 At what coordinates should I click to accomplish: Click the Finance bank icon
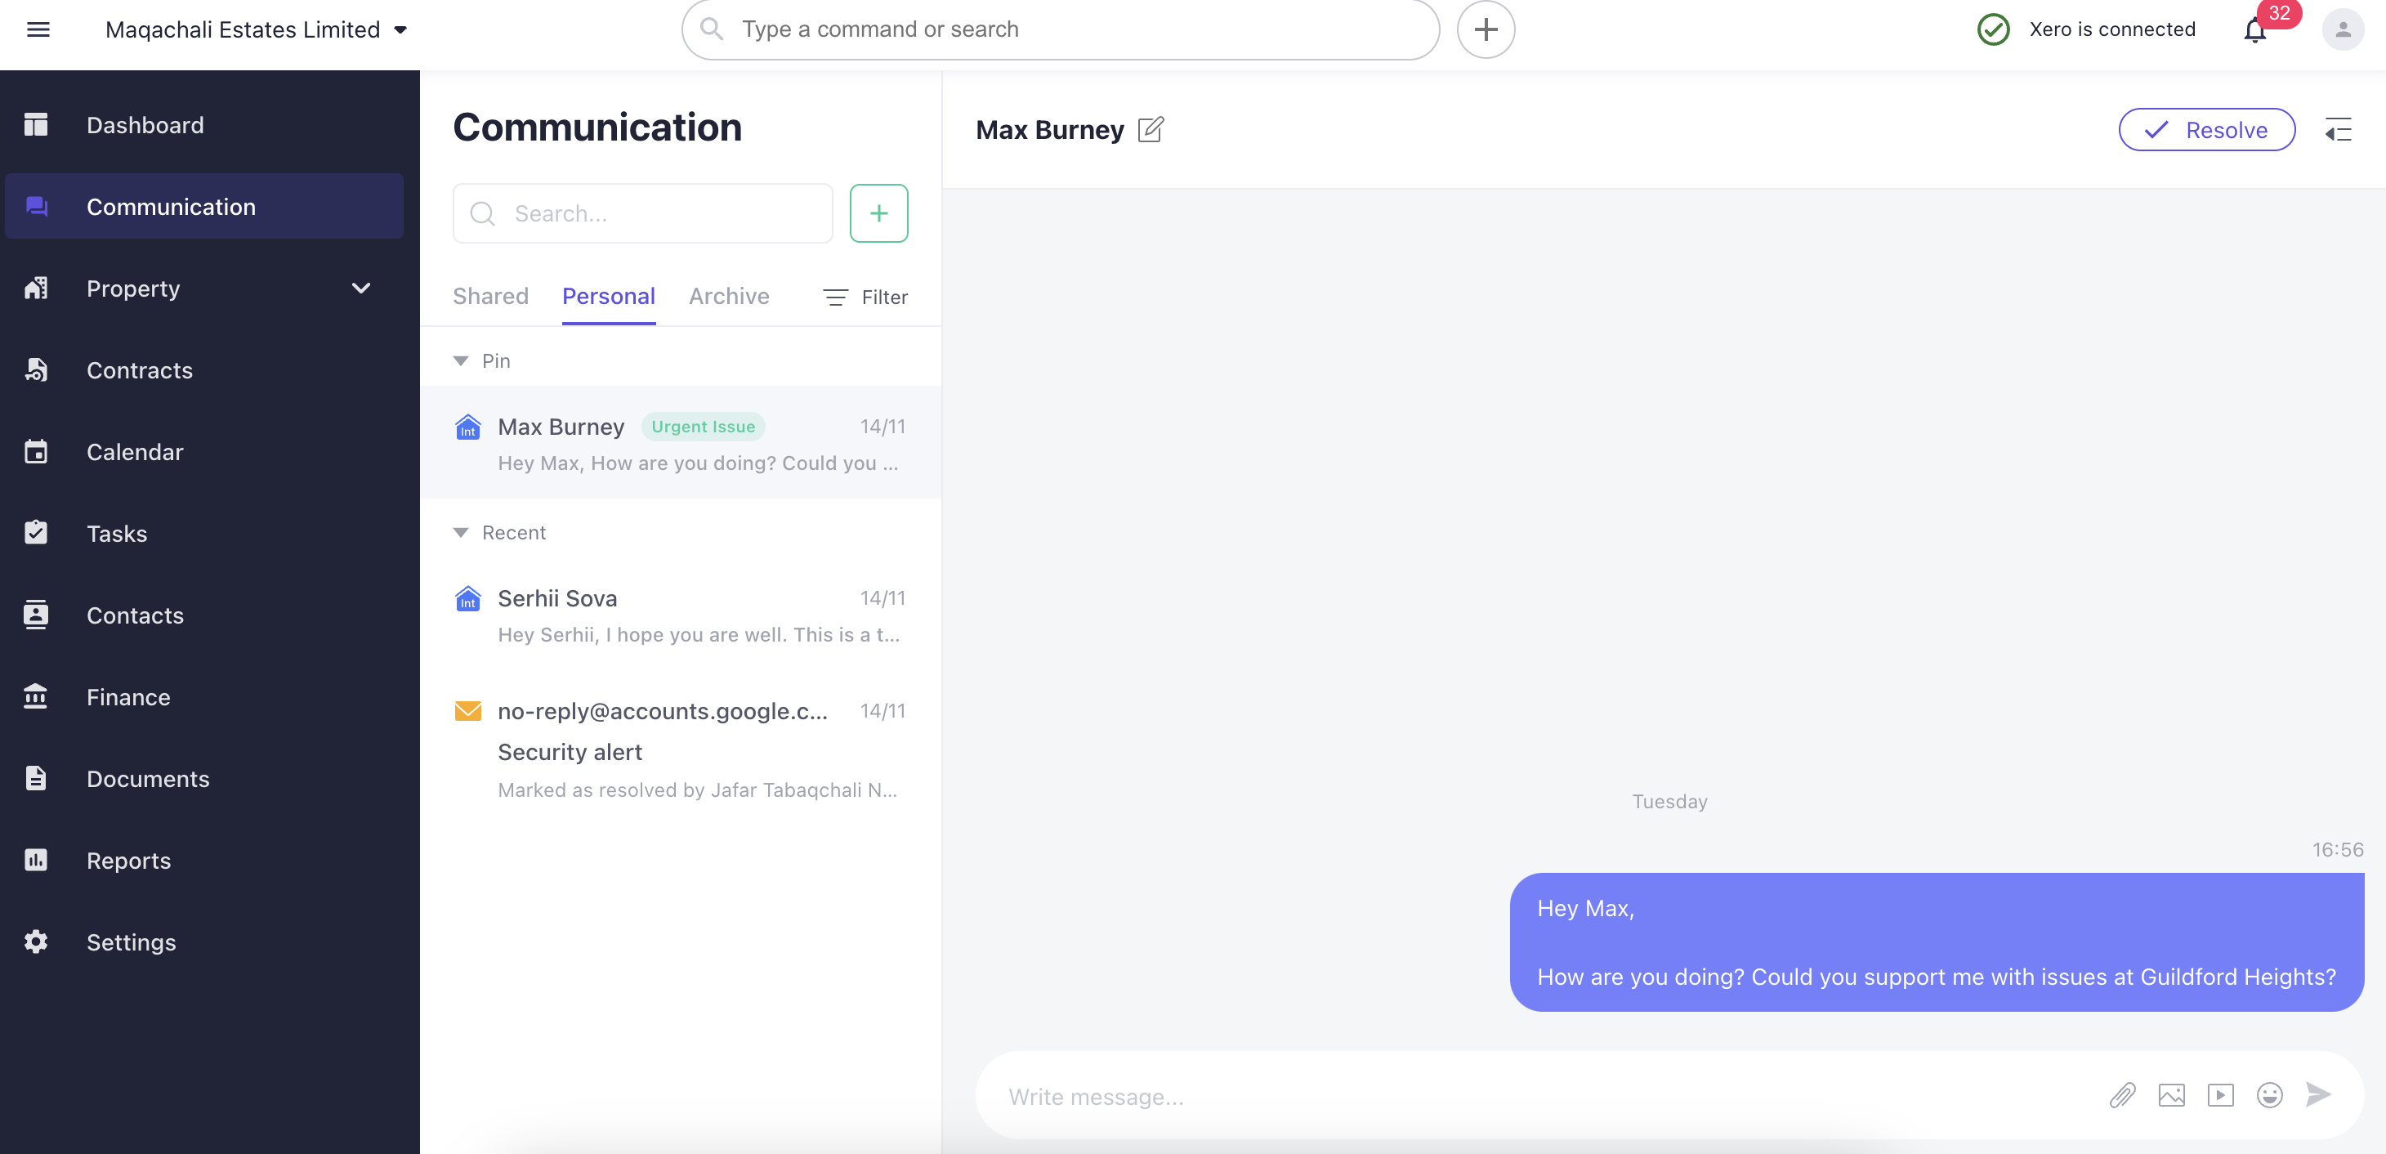click(36, 696)
